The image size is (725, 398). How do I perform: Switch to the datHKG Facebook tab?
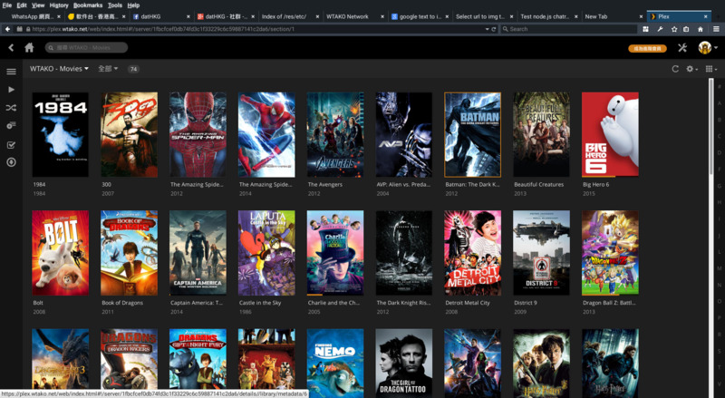(x=161, y=16)
